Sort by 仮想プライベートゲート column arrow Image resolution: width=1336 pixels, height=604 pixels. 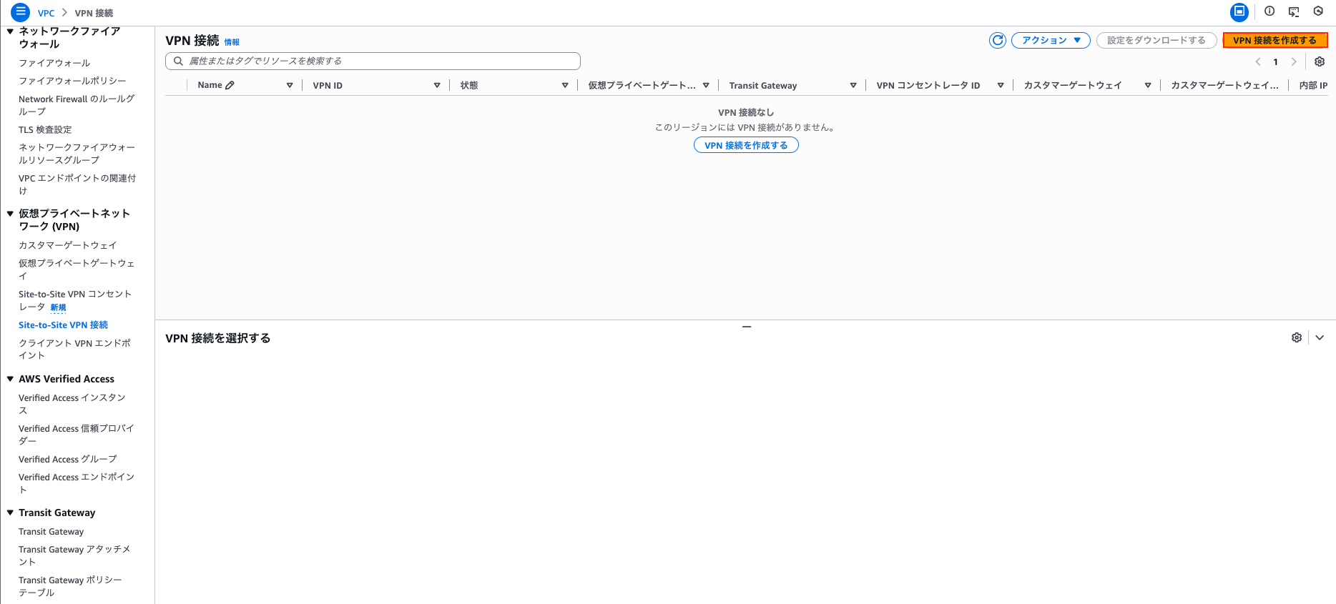(706, 85)
